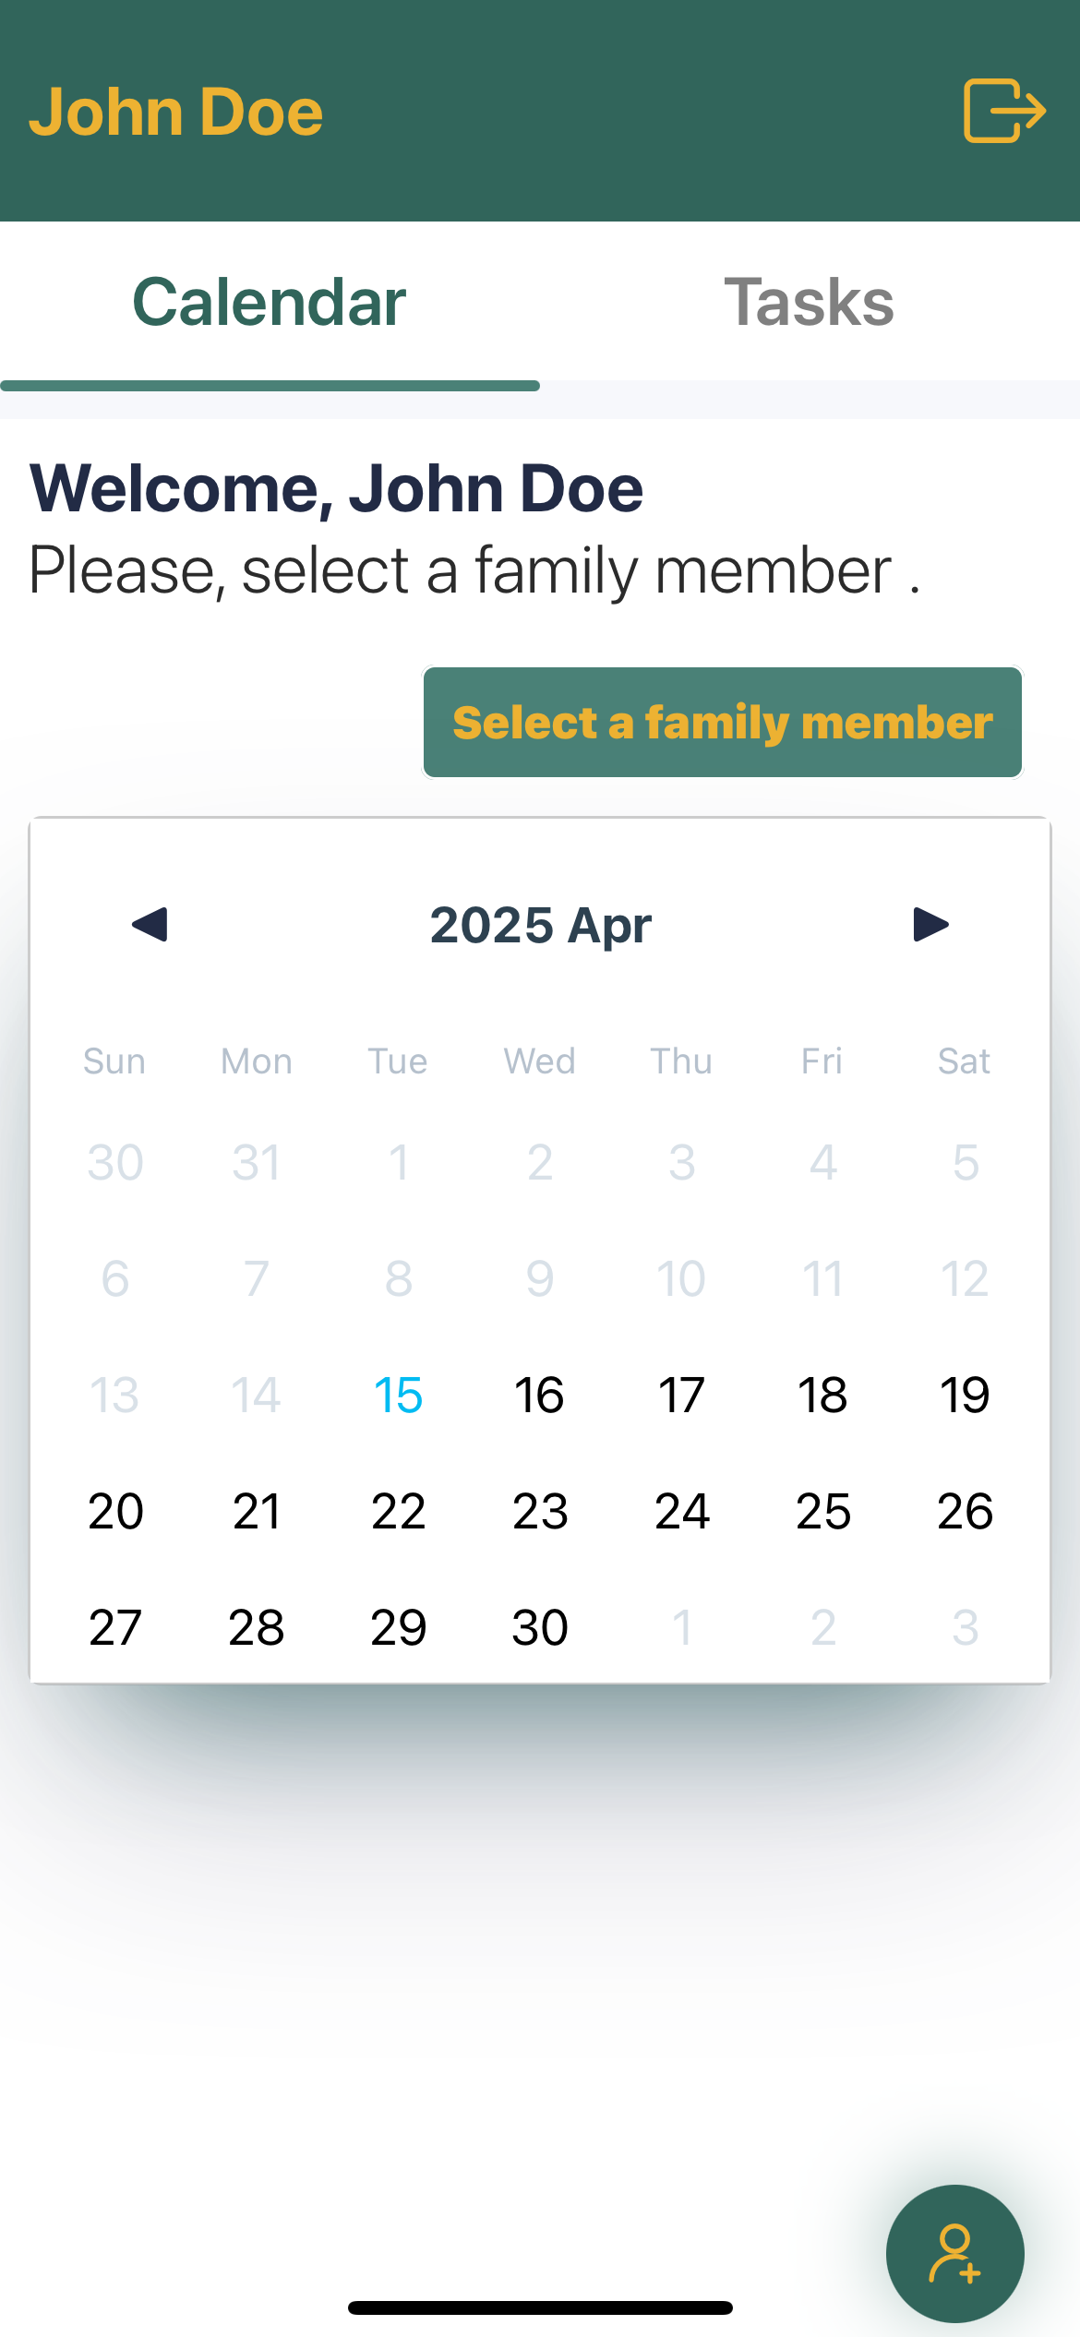Tap the John Doe header title

pos(176,112)
